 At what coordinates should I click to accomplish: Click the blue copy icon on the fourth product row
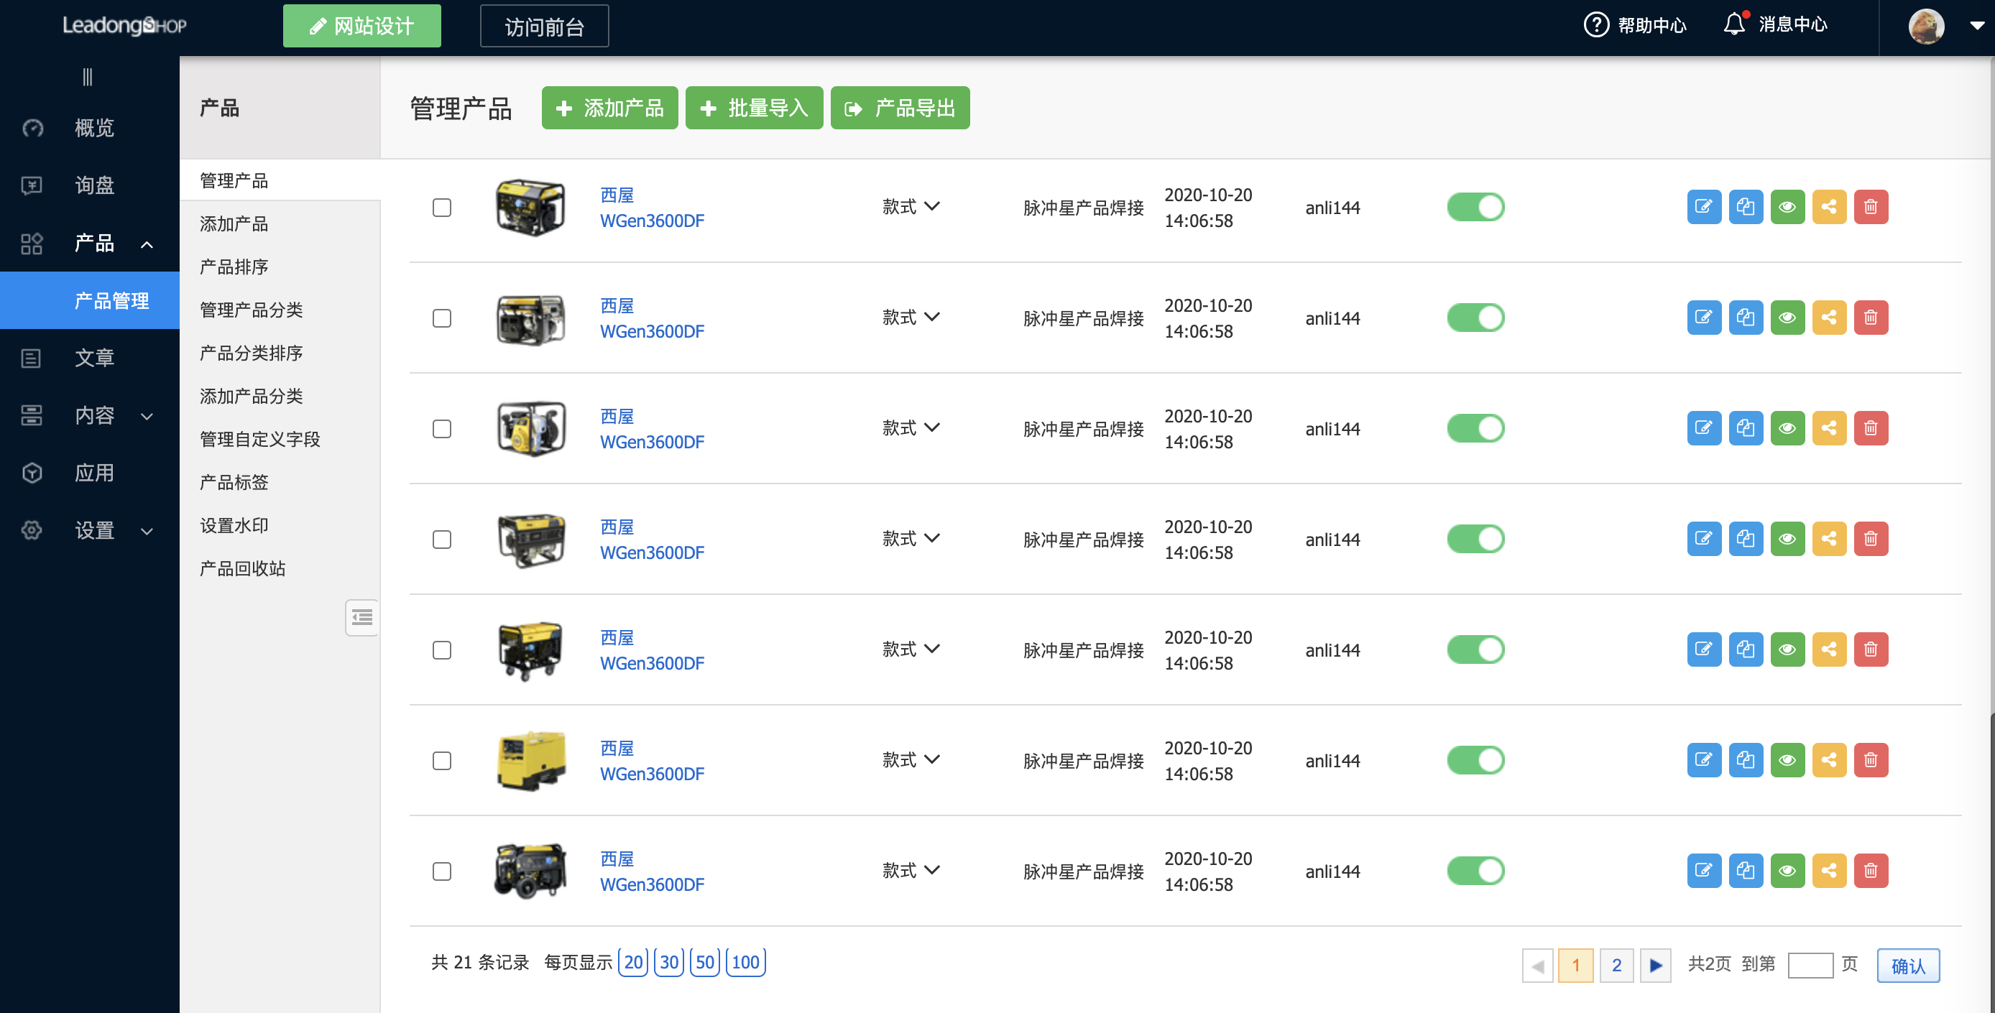coord(1745,539)
